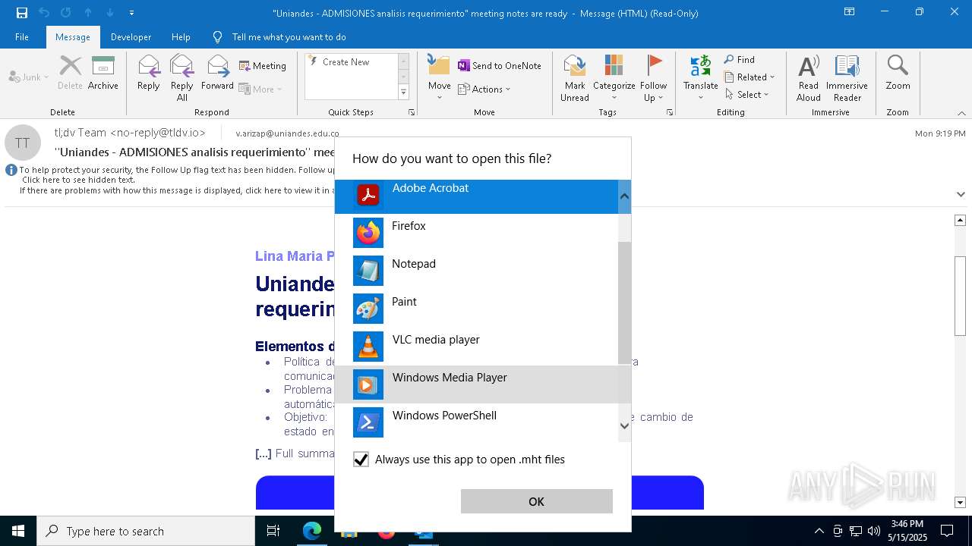Open Manage Quick Steps dialog launcher
Screen dimensions: 972x546
412,112
